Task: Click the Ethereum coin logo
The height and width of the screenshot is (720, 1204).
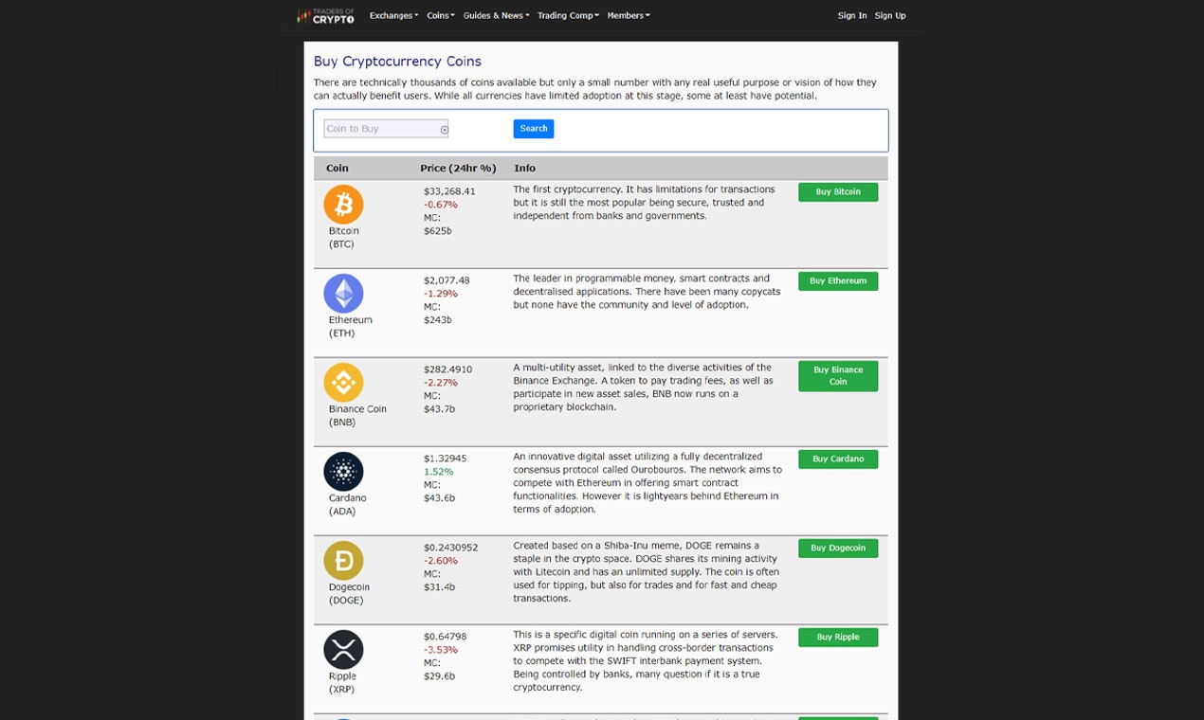Action: [x=343, y=294]
